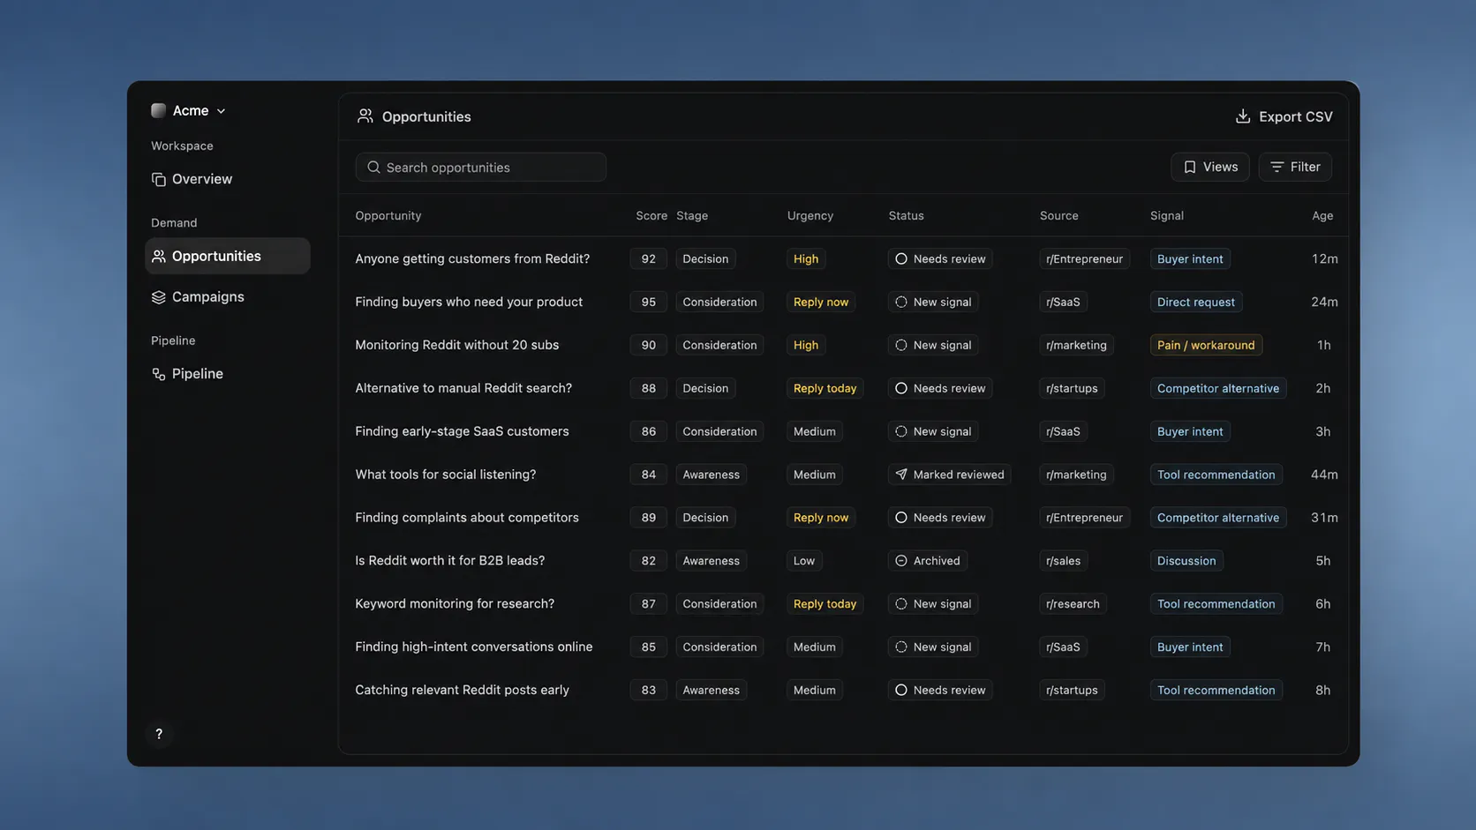1476x830 pixels.
Task: Open the Acme workspace switcher
Action: 189,110
